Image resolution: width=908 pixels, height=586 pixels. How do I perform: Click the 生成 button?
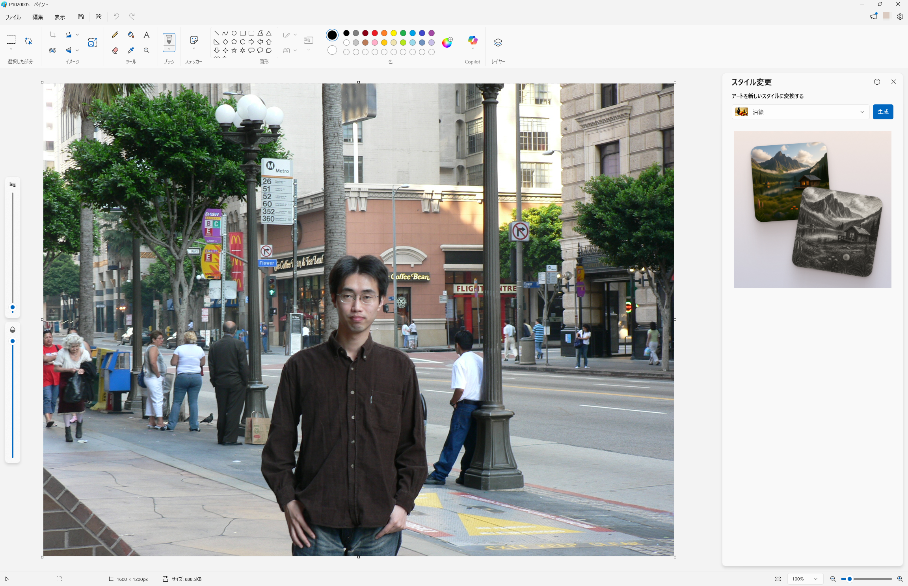pos(883,112)
